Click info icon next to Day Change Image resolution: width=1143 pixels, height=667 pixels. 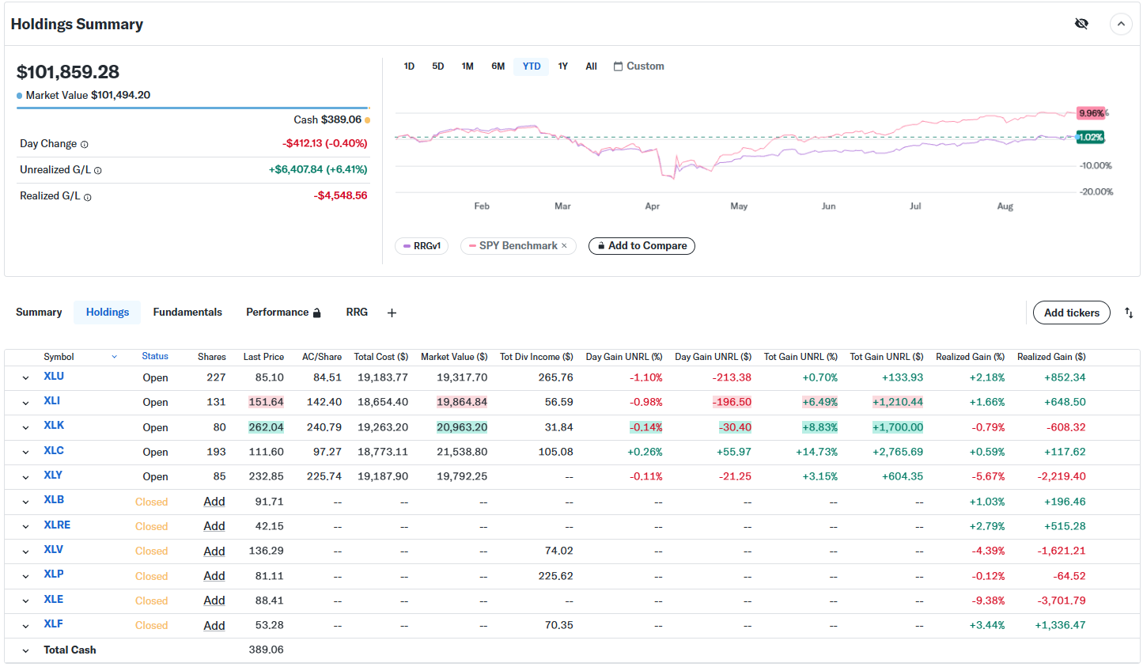tap(85, 145)
